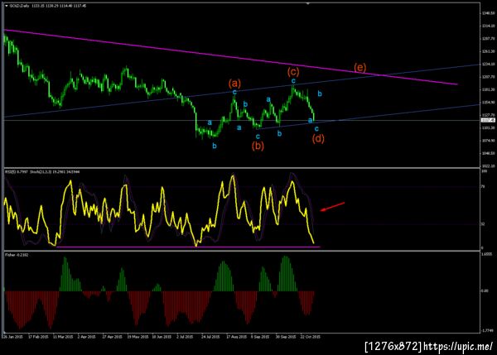This screenshot has width=497, height=355.
Task: Click the 1022.10 price level at axis bottom
Action: pyautogui.click(x=488, y=166)
